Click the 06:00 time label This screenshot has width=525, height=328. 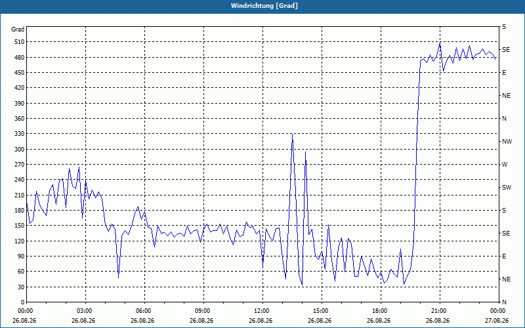tap(142, 310)
